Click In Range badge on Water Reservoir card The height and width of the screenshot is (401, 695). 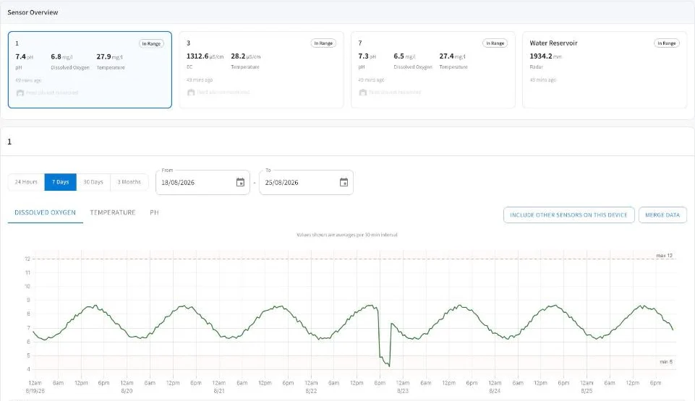tap(667, 43)
